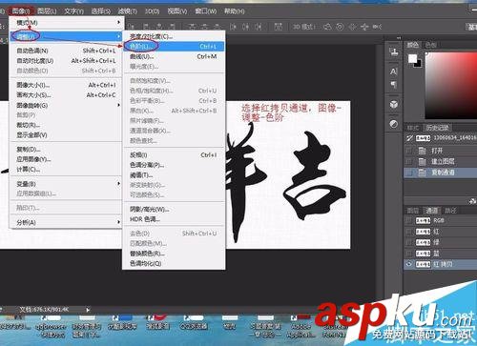Select the 红 拷贝 channel thumbnail

point(423,264)
